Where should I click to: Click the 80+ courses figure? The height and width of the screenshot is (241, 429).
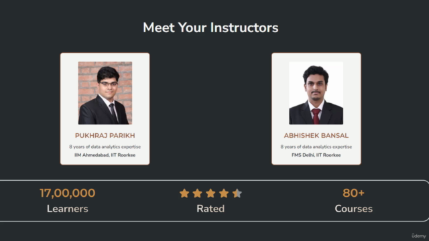pos(353,193)
